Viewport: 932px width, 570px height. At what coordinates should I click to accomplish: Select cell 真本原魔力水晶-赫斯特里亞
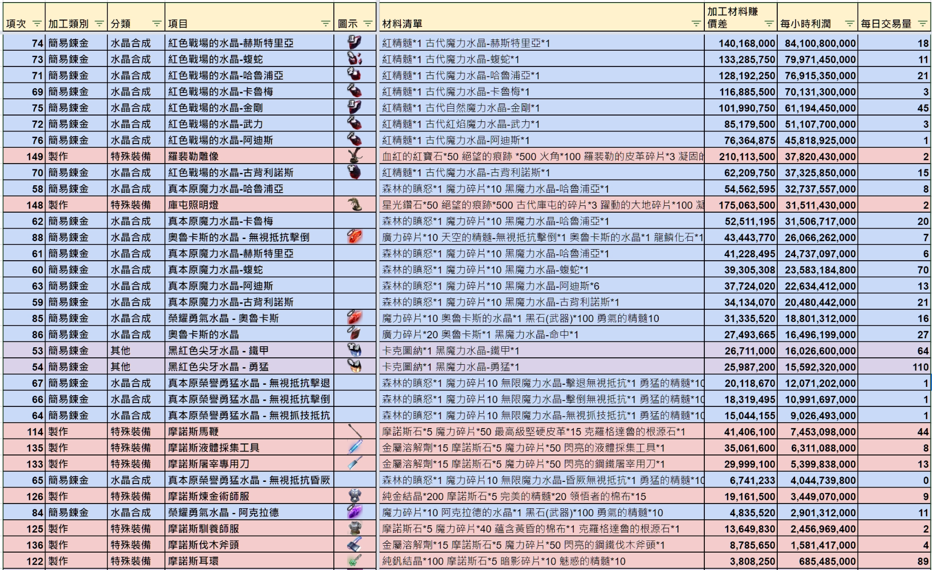tap(249, 253)
